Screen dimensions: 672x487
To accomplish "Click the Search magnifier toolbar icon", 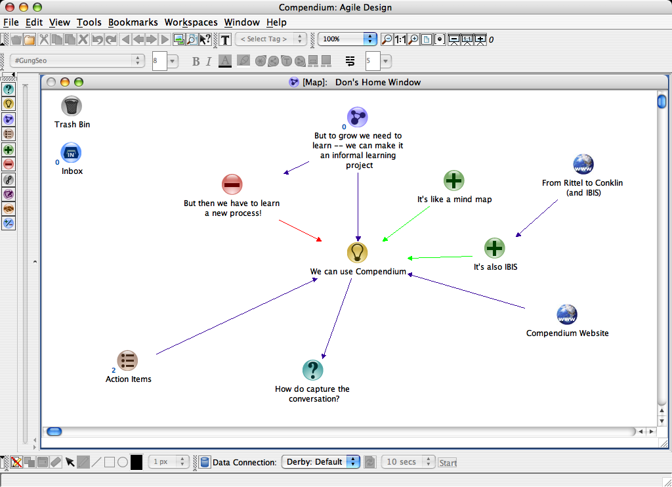I will [x=192, y=39].
